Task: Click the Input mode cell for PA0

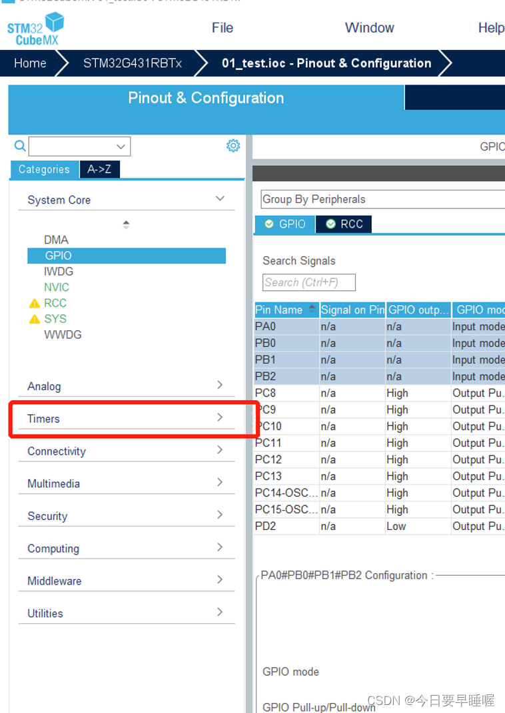Action: point(478,326)
